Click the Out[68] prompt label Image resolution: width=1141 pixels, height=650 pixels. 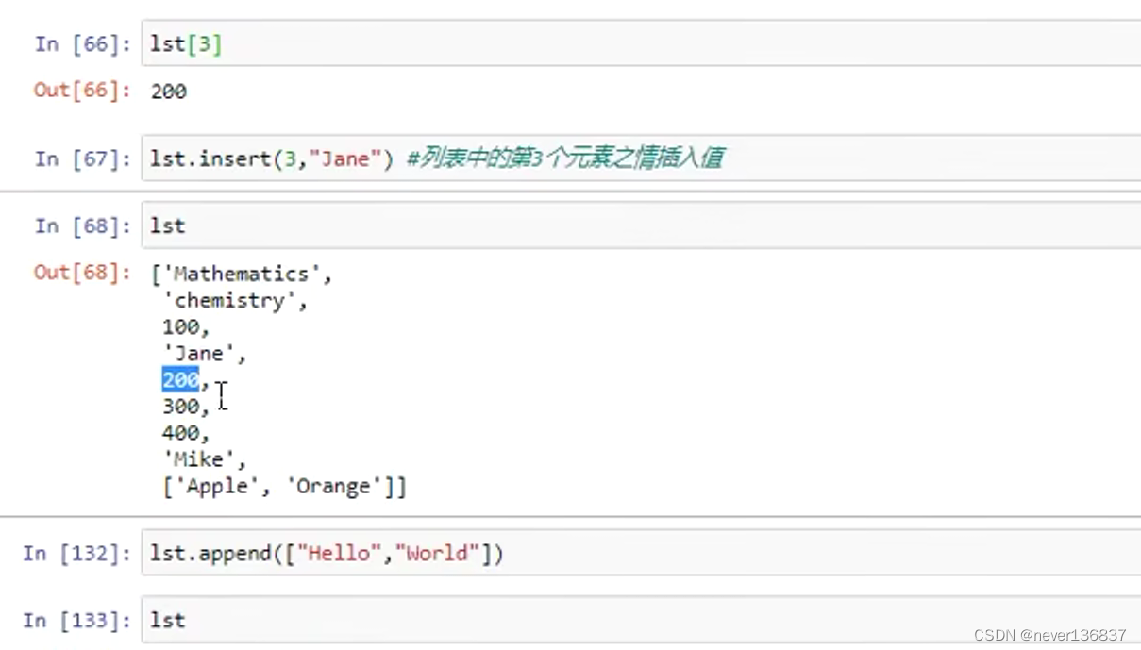[x=80, y=274]
